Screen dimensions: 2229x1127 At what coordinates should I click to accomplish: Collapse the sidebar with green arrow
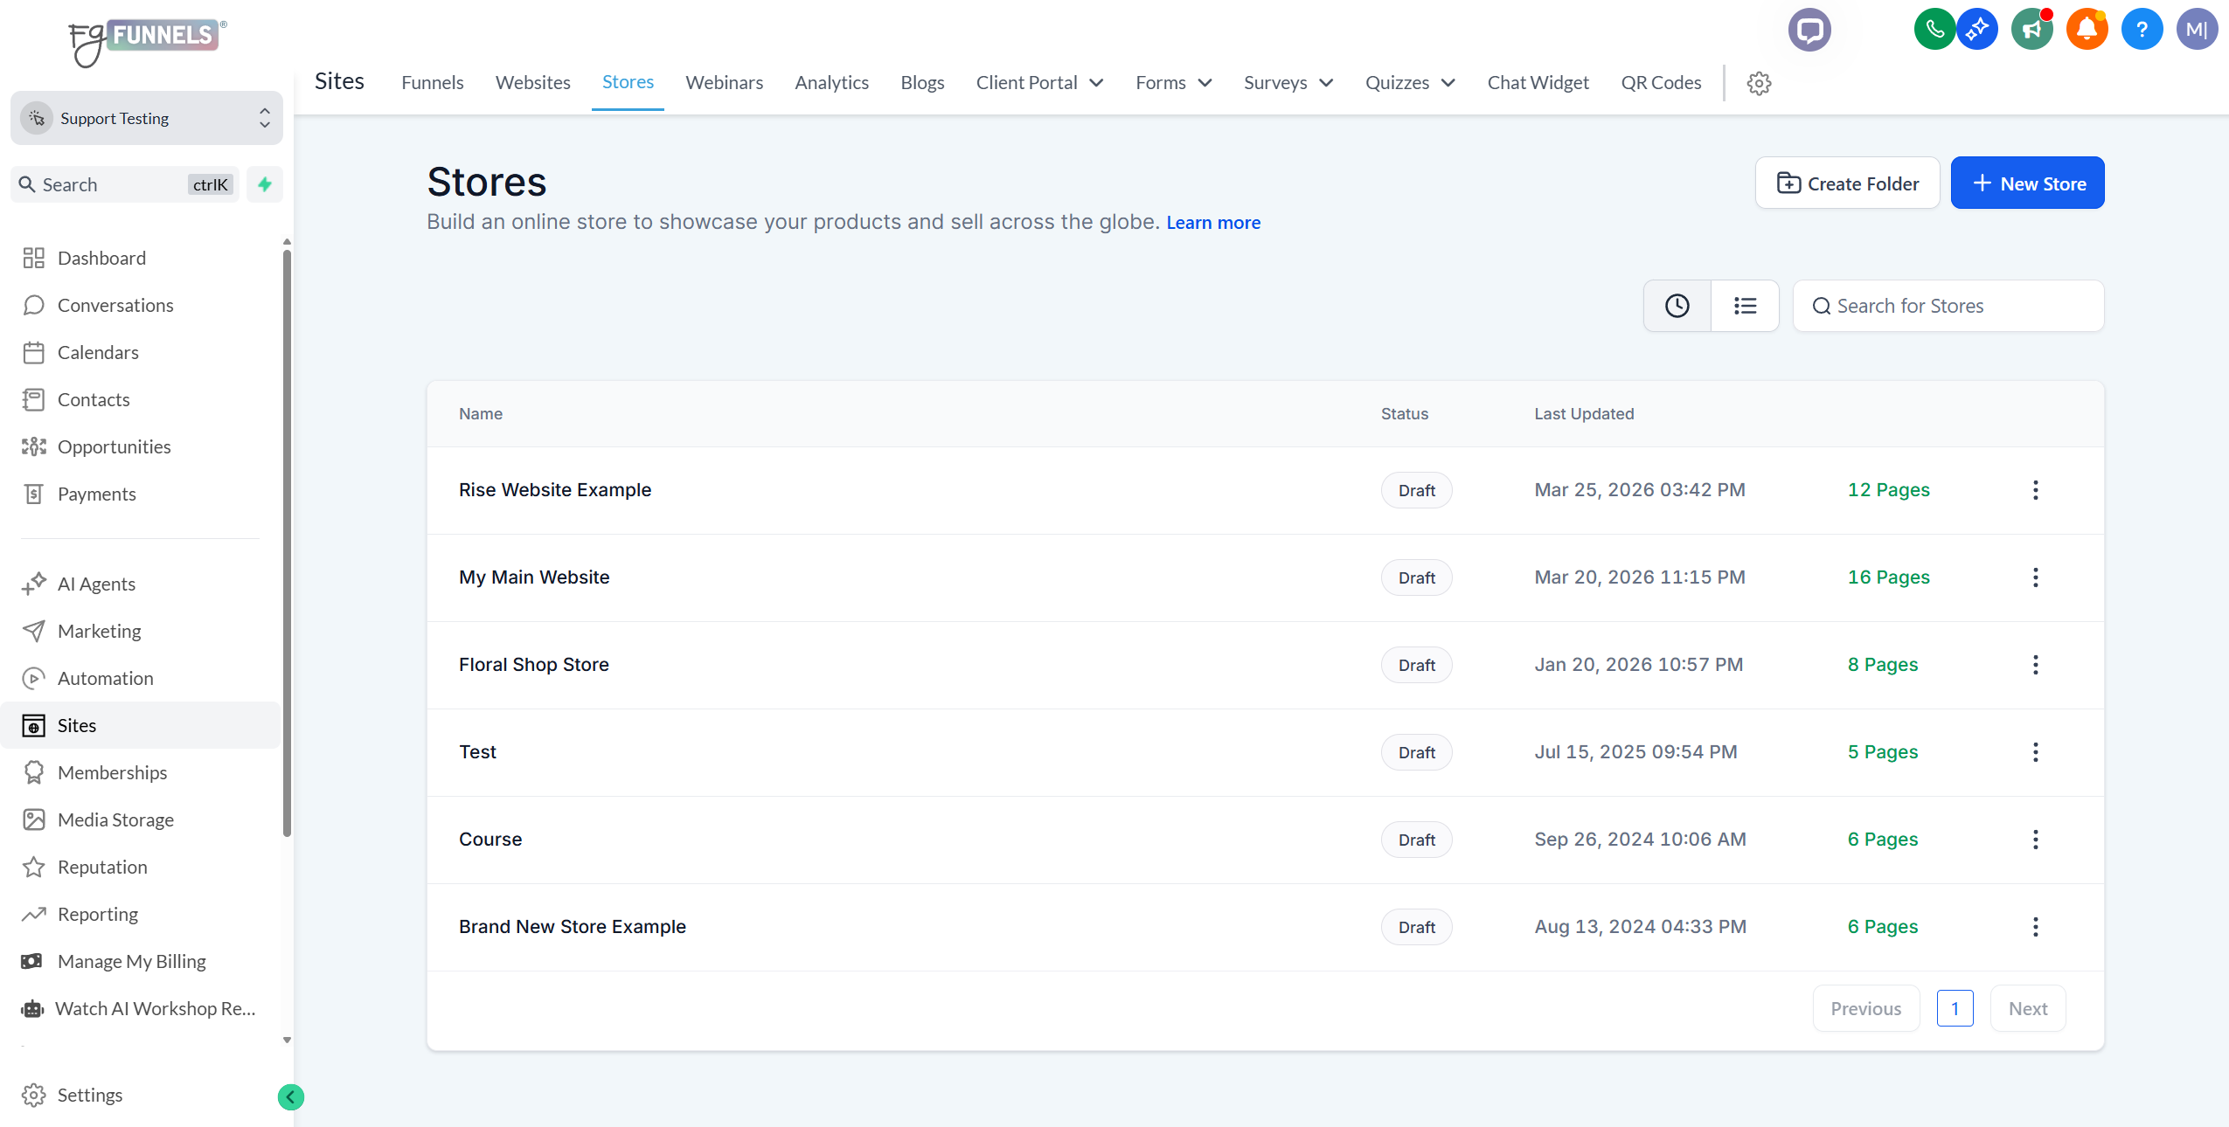tap(291, 1097)
